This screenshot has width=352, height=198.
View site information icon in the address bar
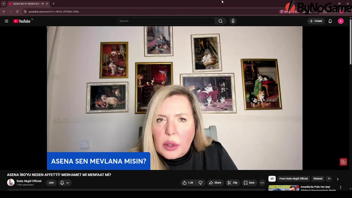[25, 12]
